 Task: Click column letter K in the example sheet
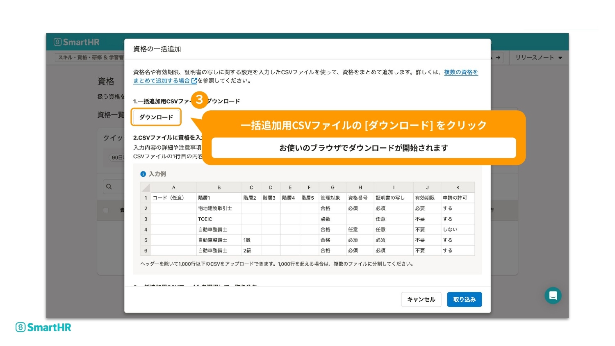[458, 187]
